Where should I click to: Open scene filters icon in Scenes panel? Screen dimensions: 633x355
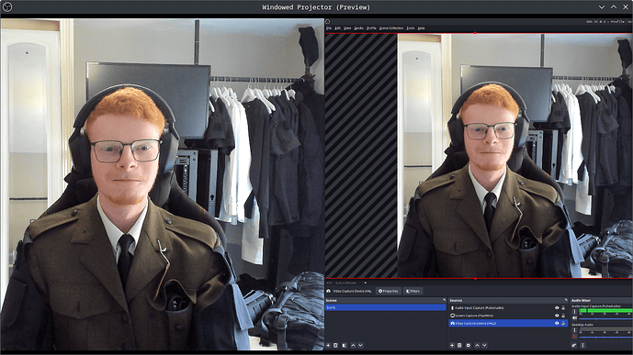pyautogui.click(x=345, y=345)
